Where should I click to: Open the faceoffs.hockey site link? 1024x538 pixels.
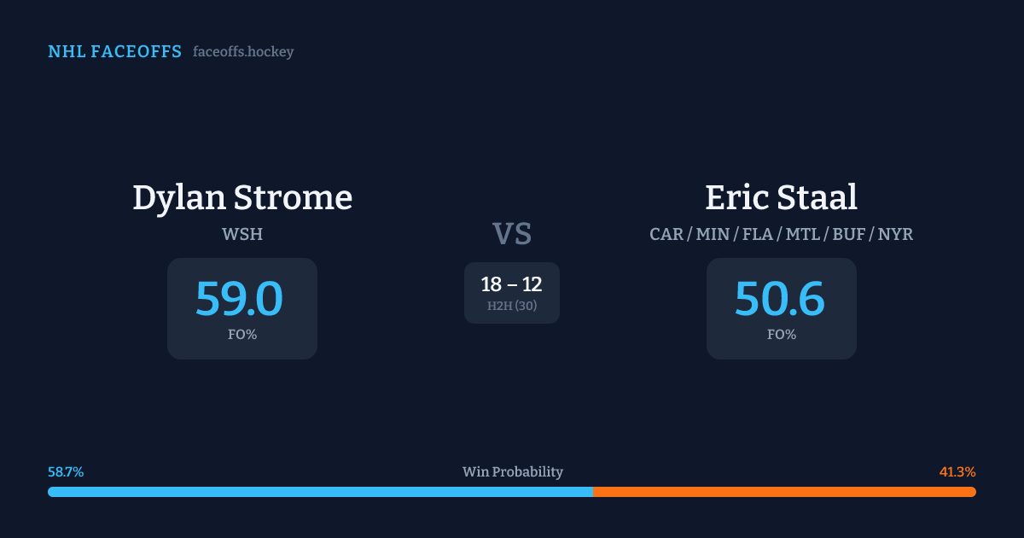(243, 52)
